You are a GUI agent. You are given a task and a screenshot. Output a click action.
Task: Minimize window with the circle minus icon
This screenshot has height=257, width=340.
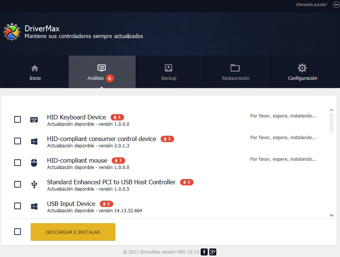[x=336, y=4]
